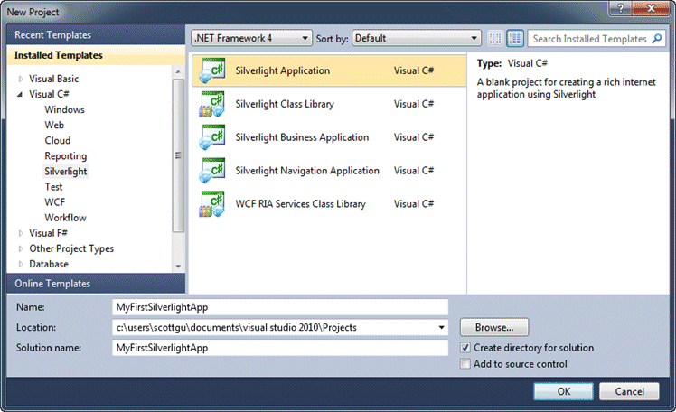
Task: Select Silverlight Navigation Application template name
Action: 307,171
